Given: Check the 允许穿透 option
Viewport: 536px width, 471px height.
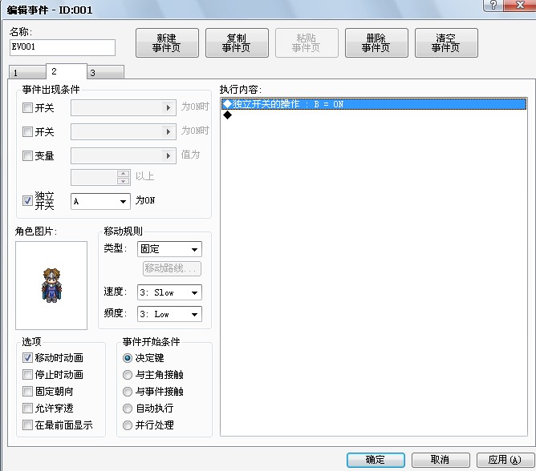Looking at the screenshot, I should point(27,408).
